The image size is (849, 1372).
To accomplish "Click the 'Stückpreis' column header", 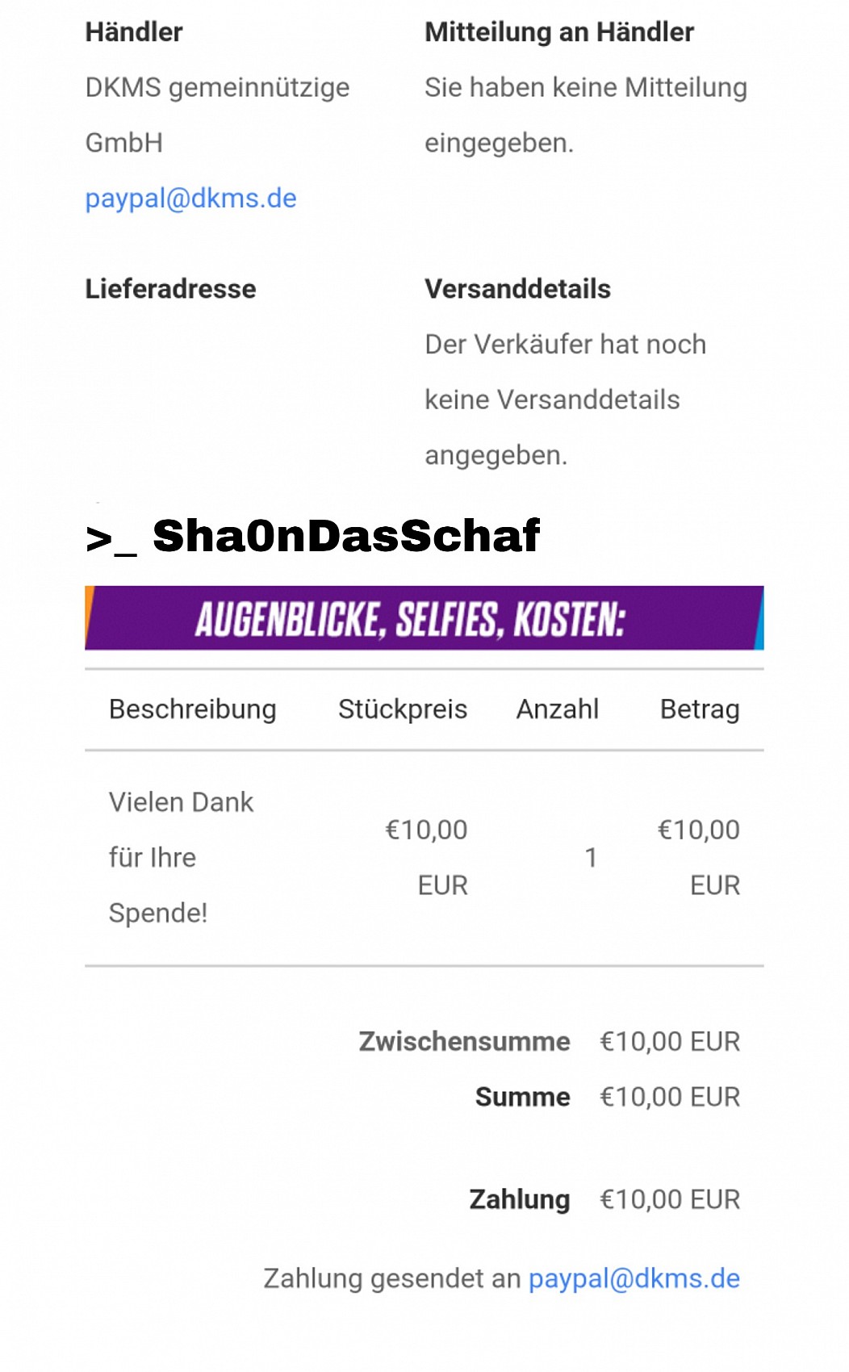I will point(403,709).
